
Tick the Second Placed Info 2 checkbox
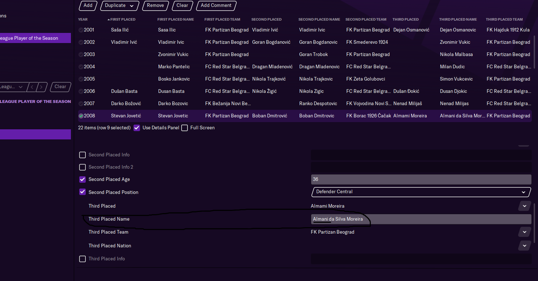tap(82, 167)
